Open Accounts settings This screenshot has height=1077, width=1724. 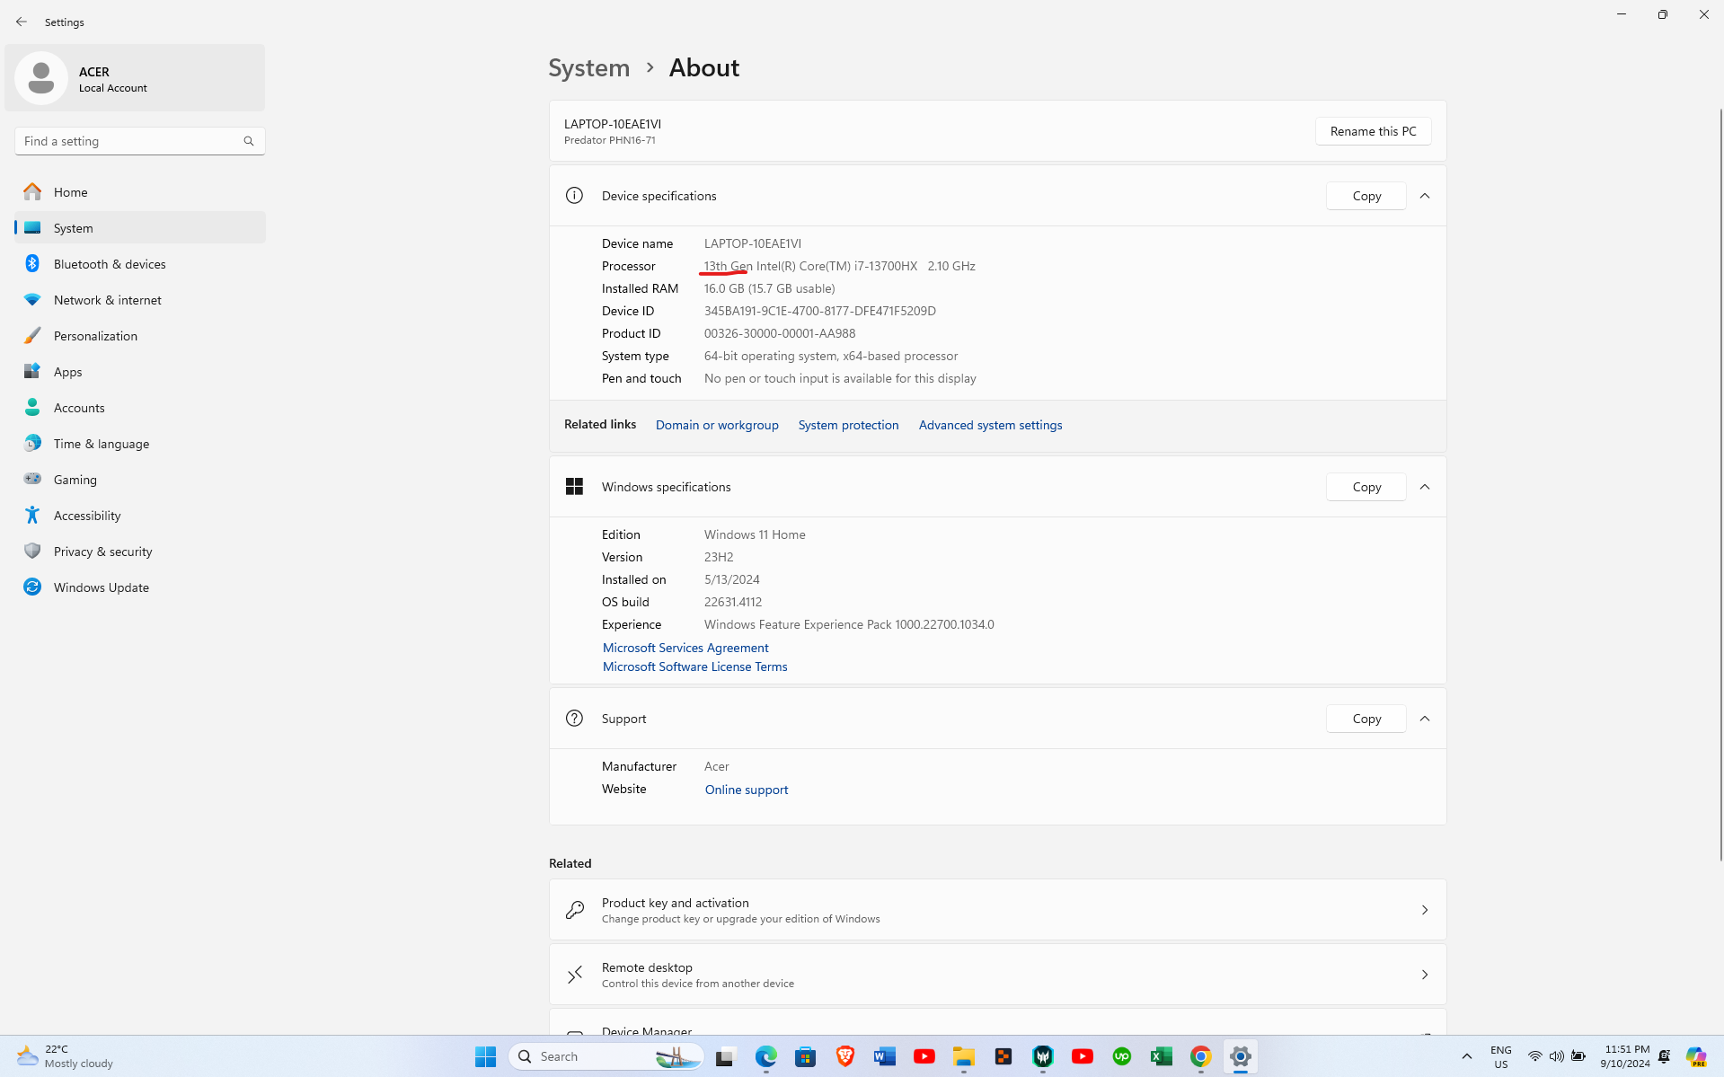[140, 408]
